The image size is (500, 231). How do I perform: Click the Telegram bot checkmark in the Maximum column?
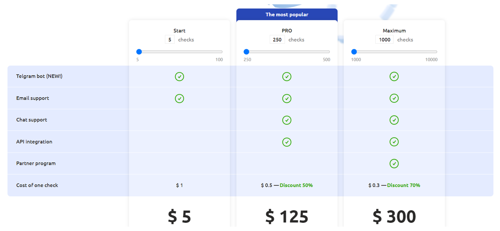[x=394, y=76]
